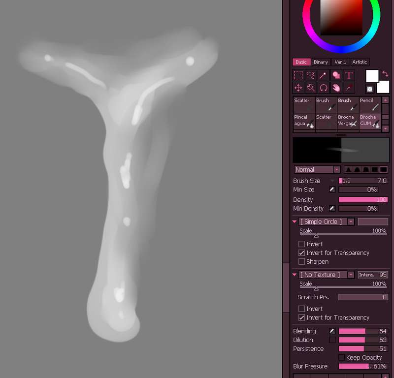Select the Text tool
This screenshot has width=394, height=378.
point(349,75)
